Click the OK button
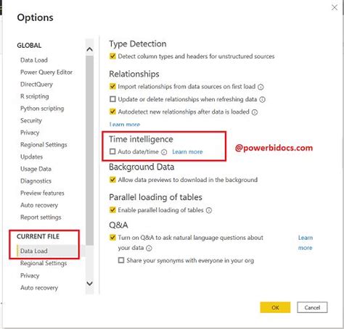This screenshot has height=329, width=344. (275, 307)
